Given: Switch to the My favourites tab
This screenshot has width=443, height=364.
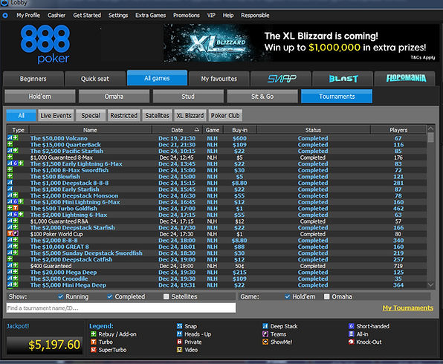Looking at the screenshot, I should [x=219, y=79].
